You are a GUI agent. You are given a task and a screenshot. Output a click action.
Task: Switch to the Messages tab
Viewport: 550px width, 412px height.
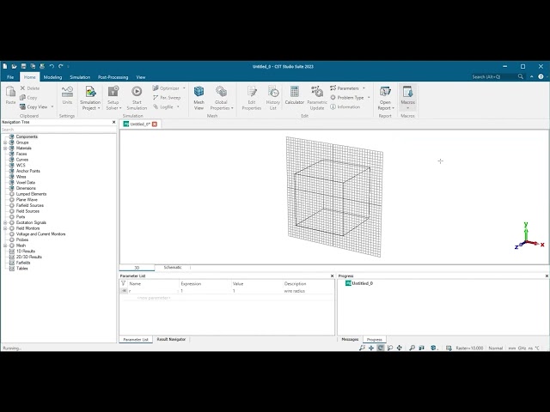pos(350,340)
